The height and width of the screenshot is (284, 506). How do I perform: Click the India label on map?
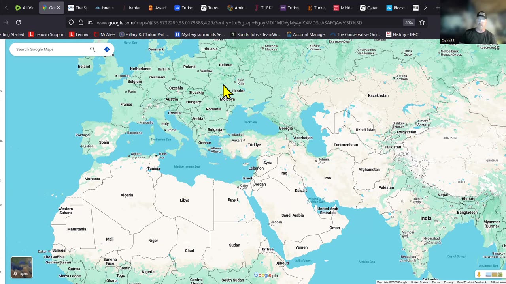(426, 218)
